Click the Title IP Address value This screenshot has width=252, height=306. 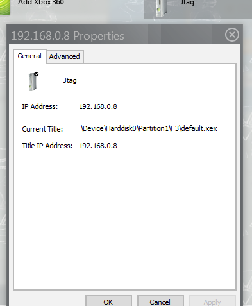coord(98,146)
